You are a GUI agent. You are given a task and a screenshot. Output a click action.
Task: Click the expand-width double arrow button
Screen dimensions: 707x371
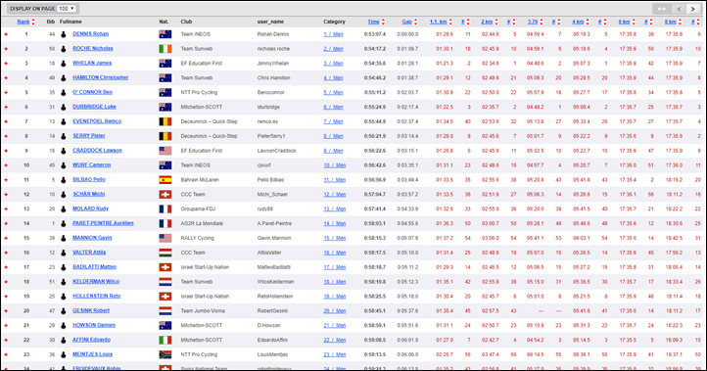[x=662, y=9]
